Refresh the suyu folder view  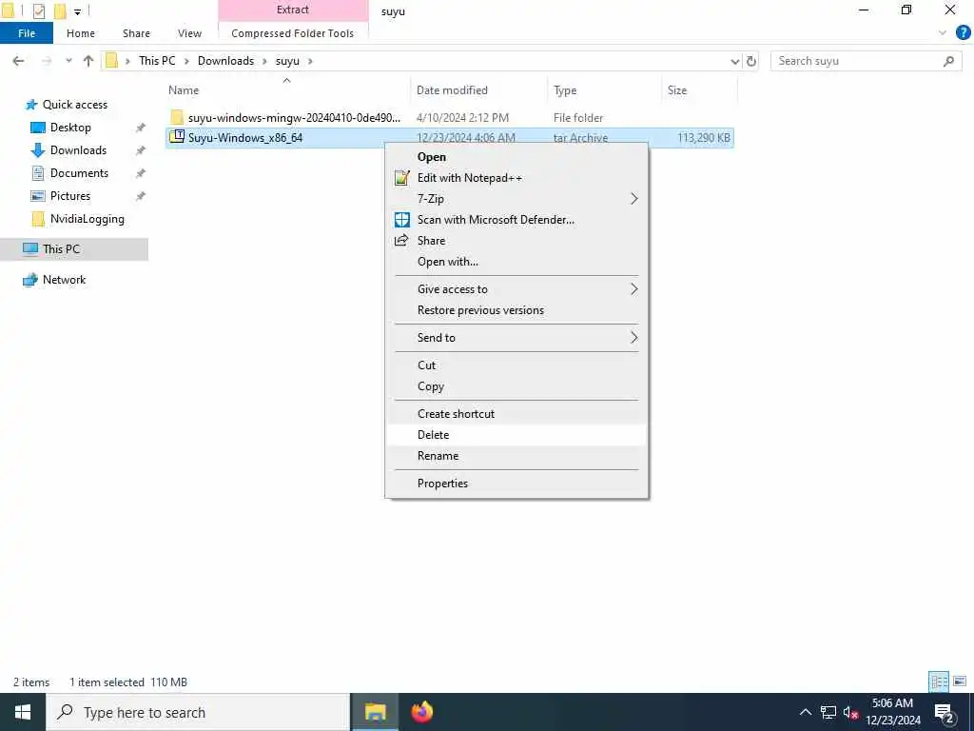[x=751, y=61]
